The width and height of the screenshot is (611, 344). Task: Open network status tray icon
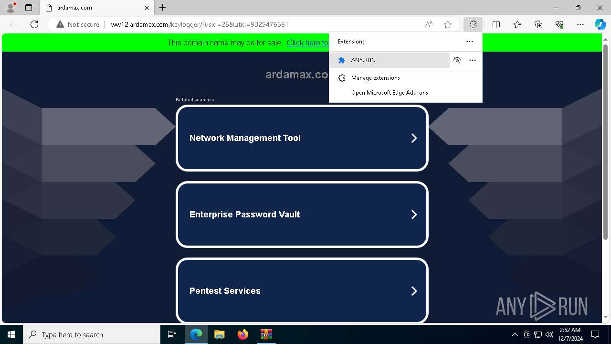click(x=538, y=334)
